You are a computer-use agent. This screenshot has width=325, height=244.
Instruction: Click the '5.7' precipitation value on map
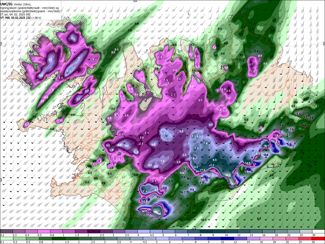click(163, 133)
